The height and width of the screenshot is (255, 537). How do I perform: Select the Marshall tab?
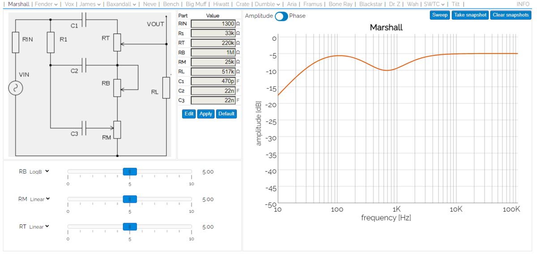[19, 4]
